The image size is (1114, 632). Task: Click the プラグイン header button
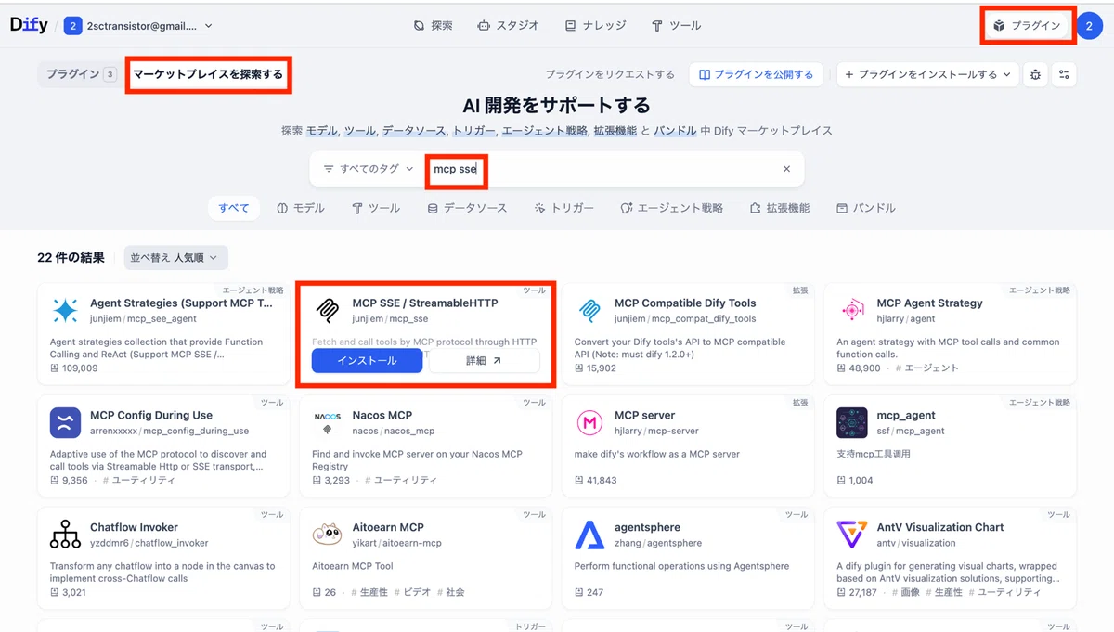[1027, 26]
